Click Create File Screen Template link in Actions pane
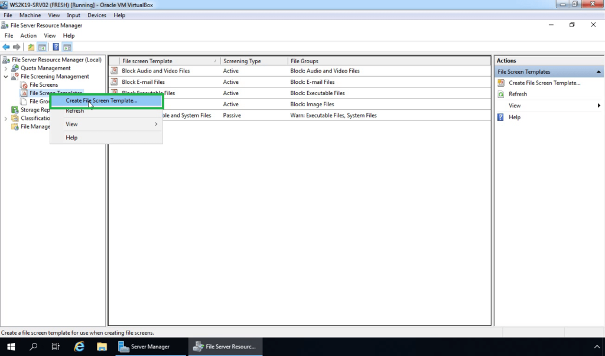 (544, 83)
